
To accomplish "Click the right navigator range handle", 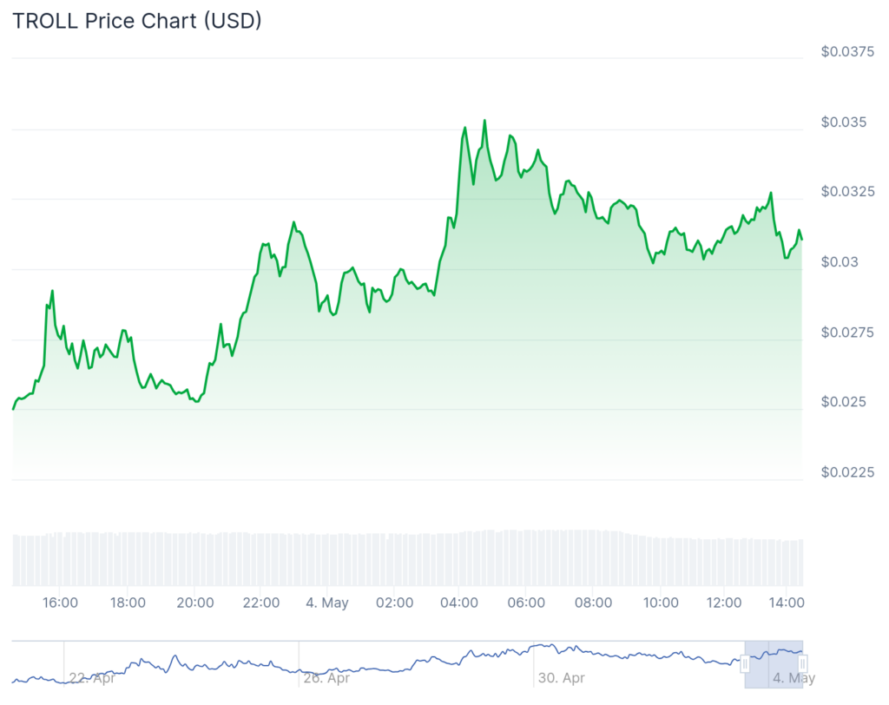I will [x=803, y=663].
